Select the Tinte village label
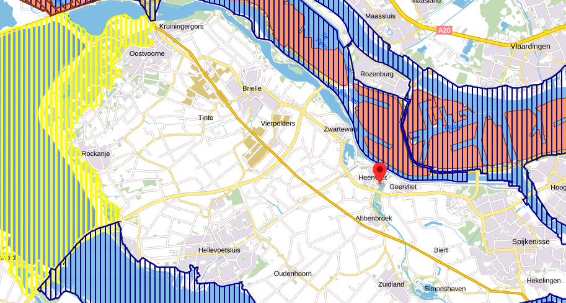The height and width of the screenshot is (303, 566). pyautogui.click(x=206, y=118)
